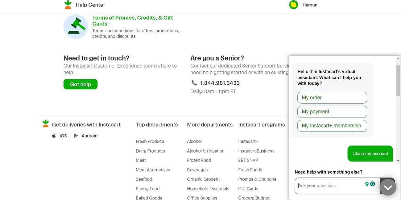Click the Android icon to get the app
The height and width of the screenshot is (200, 401).
(76, 135)
